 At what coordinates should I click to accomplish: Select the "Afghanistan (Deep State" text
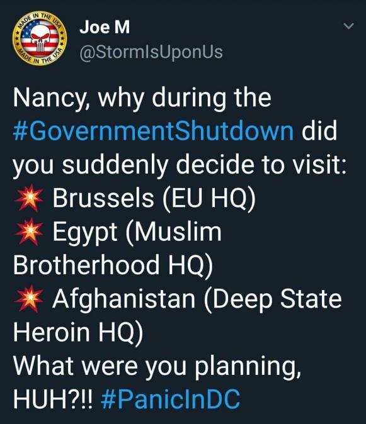coord(197,299)
